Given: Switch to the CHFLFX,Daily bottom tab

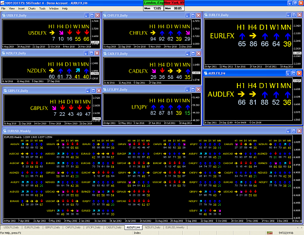Looking at the screenshot, I should click(x=73, y=227).
